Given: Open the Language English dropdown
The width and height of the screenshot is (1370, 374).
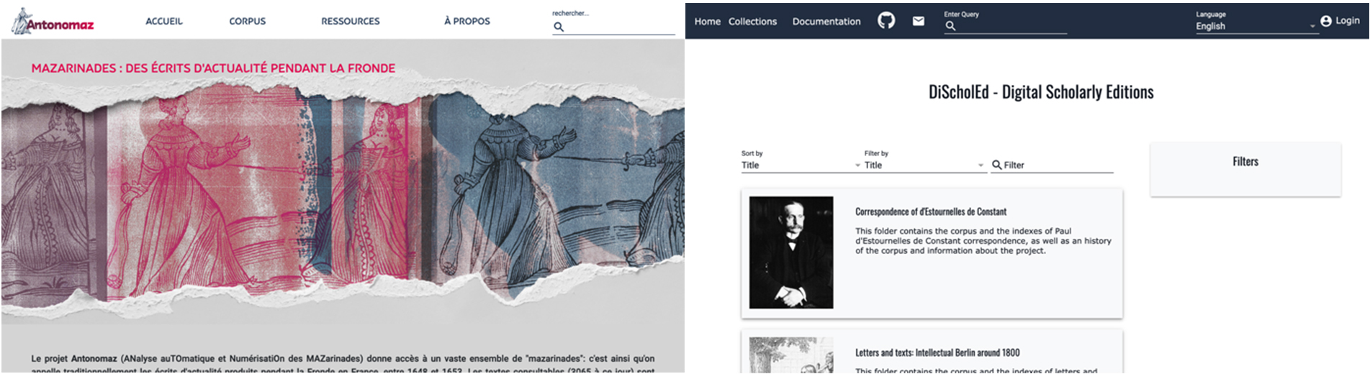Looking at the screenshot, I should (1256, 26).
